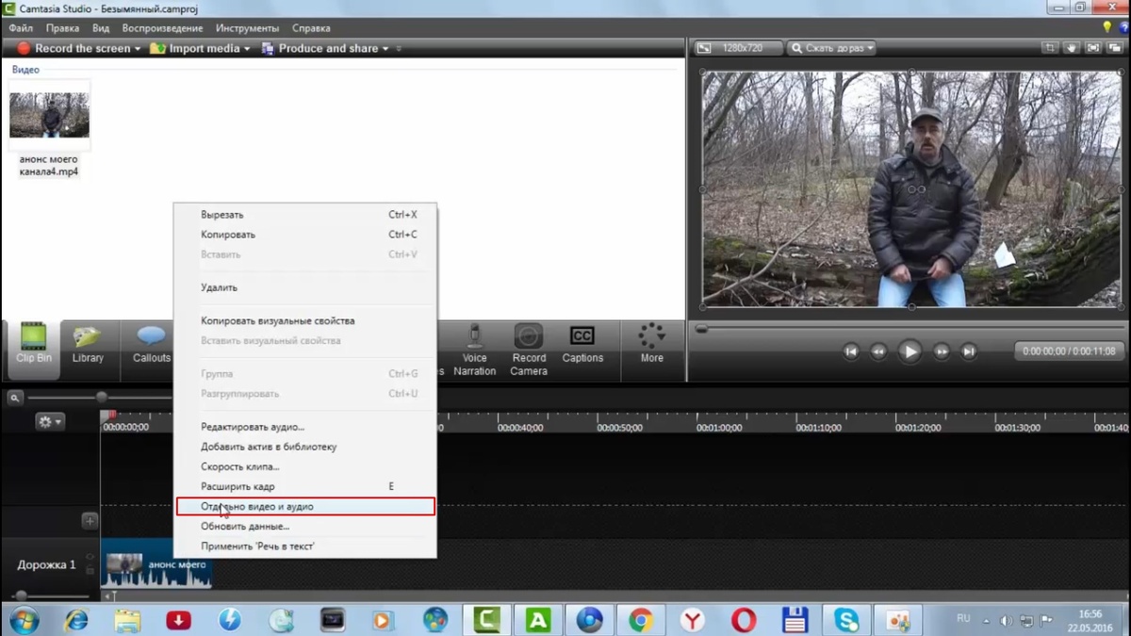Open the 1280x720 editing dimensions button
The height and width of the screenshot is (636, 1131).
pyautogui.click(x=739, y=48)
